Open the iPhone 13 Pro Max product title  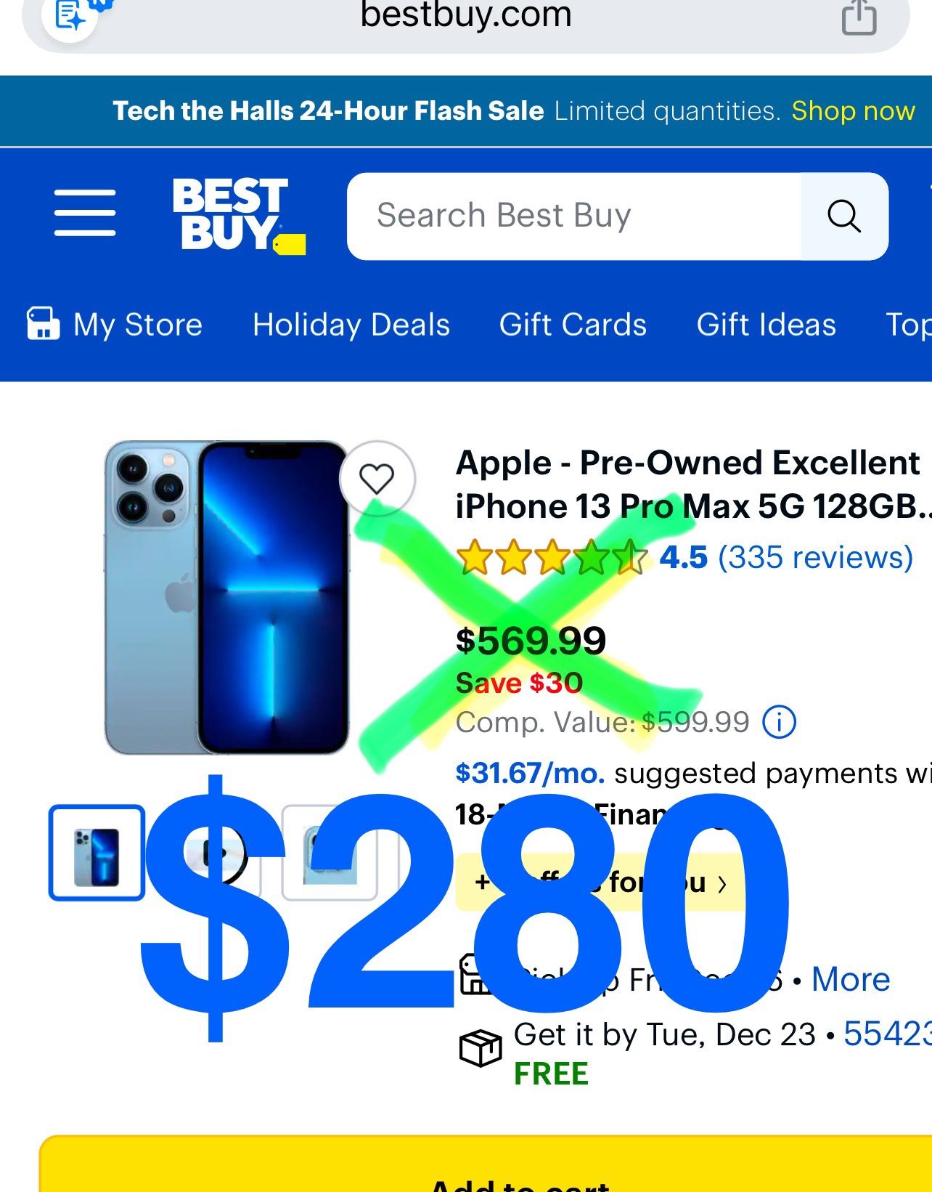click(x=692, y=484)
